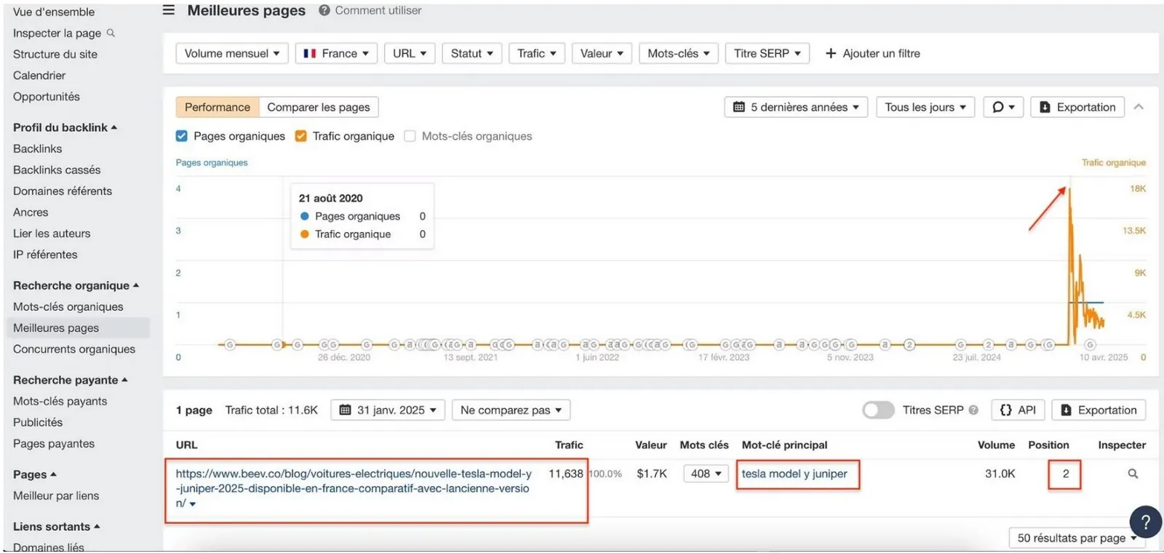Click the comment bubble icon dropdown
This screenshot has width=1164, height=553.
(1003, 107)
